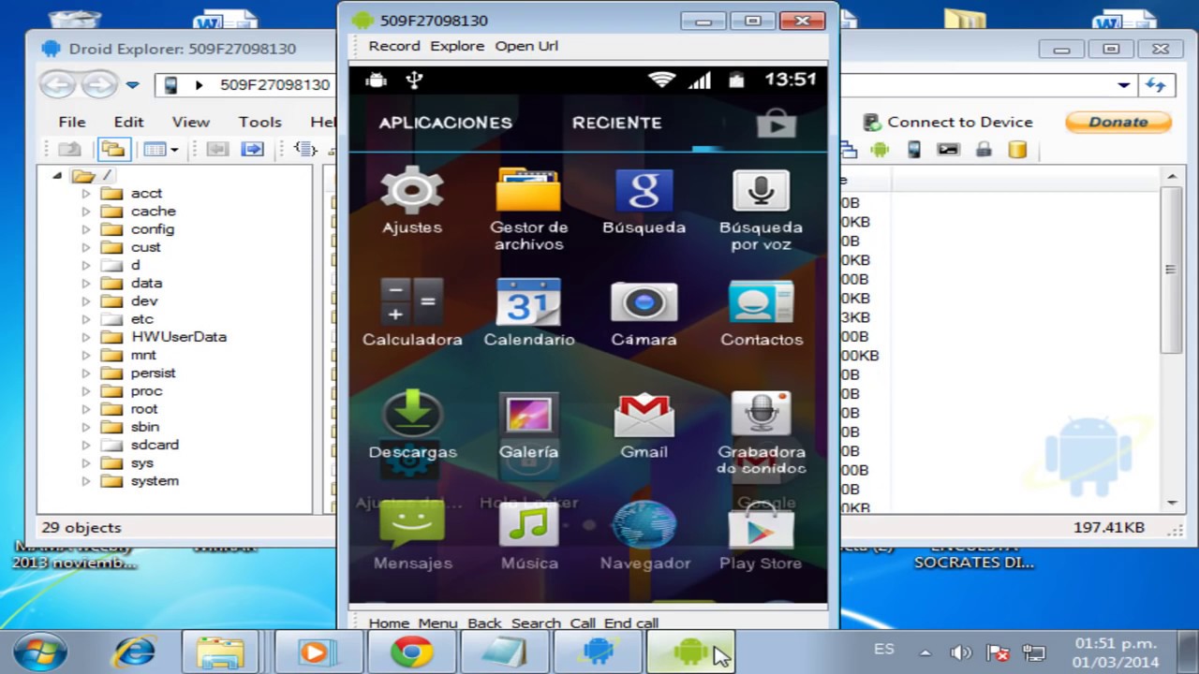Screen dimensions: 1199x674
Task: Click the yellow database cylinder icon
Action: pyautogui.click(x=1017, y=149)
